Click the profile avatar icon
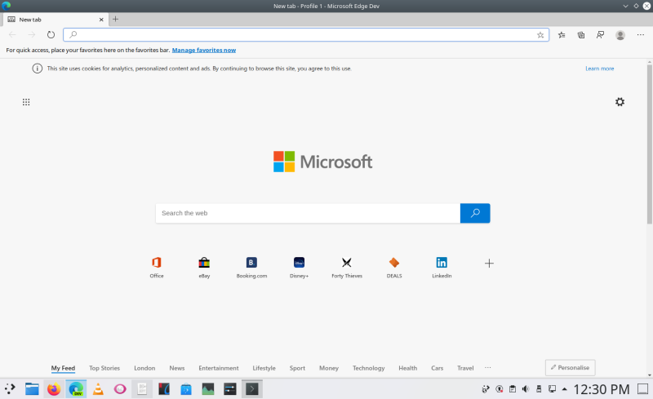Screen dimensions: 653x399 (x=620, y=35)
